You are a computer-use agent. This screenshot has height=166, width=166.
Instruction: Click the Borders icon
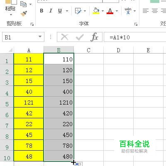(78, 11)
